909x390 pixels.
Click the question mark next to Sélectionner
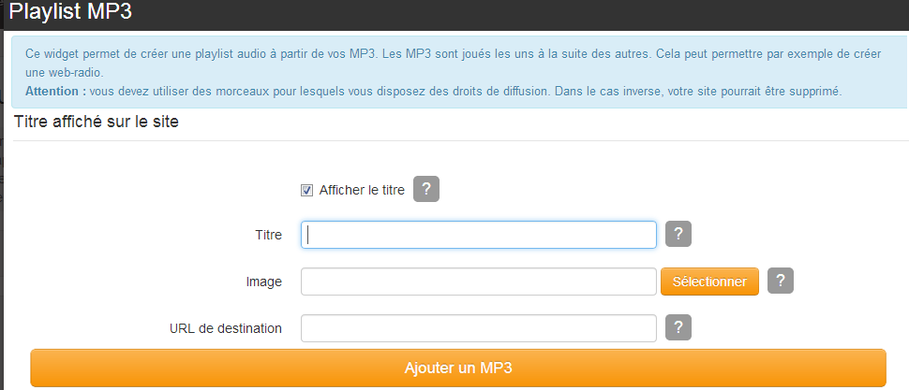click(x=780, y=281)
